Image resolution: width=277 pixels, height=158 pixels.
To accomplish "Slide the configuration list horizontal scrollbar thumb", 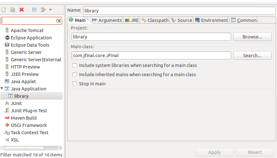I will [x=24, y=148].
